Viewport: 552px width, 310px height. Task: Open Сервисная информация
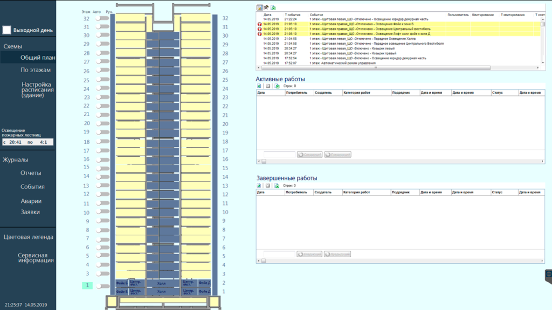[x=36, y=258]
